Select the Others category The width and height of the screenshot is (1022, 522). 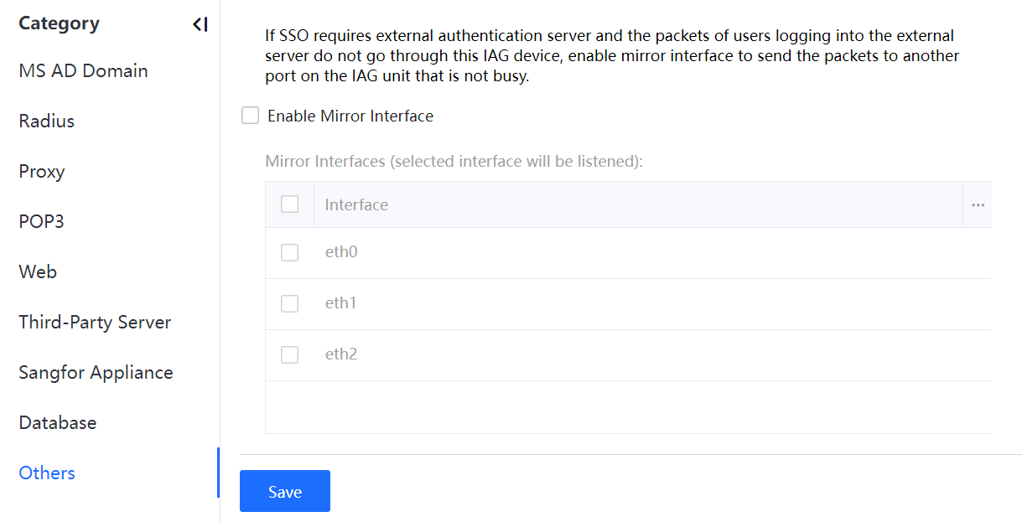pos(47,473)
